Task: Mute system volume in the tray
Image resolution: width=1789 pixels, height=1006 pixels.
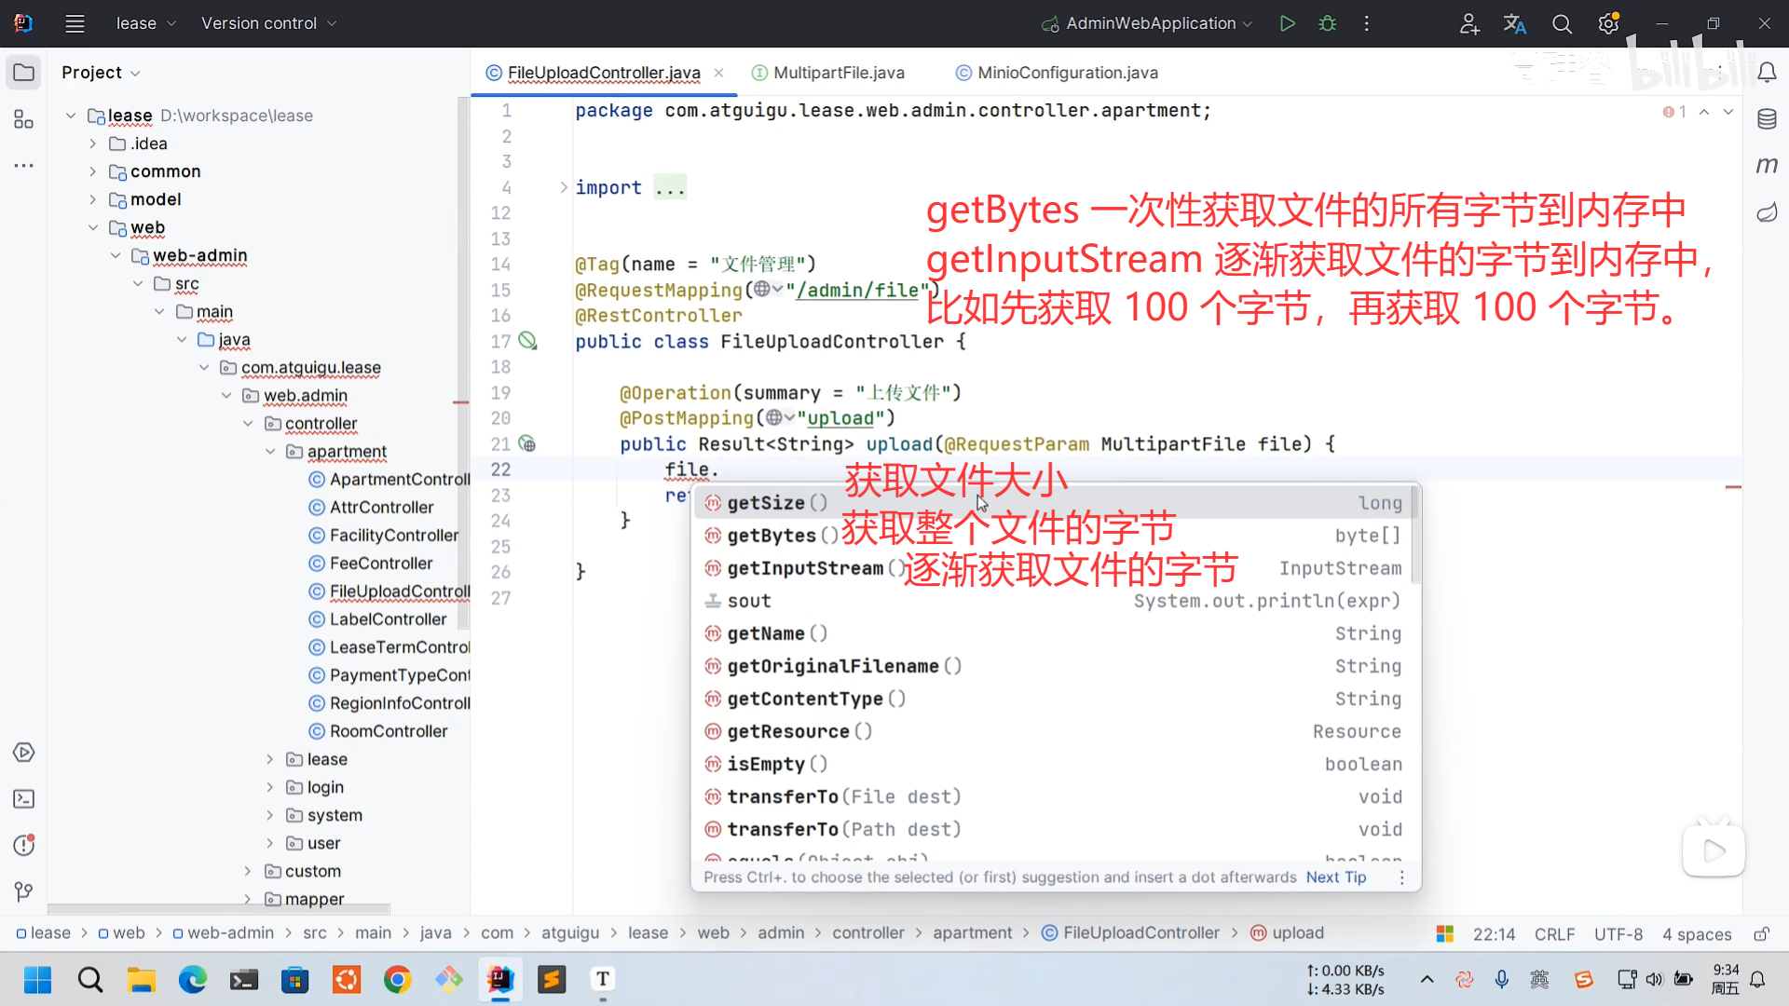Action: coord(1654,979)
